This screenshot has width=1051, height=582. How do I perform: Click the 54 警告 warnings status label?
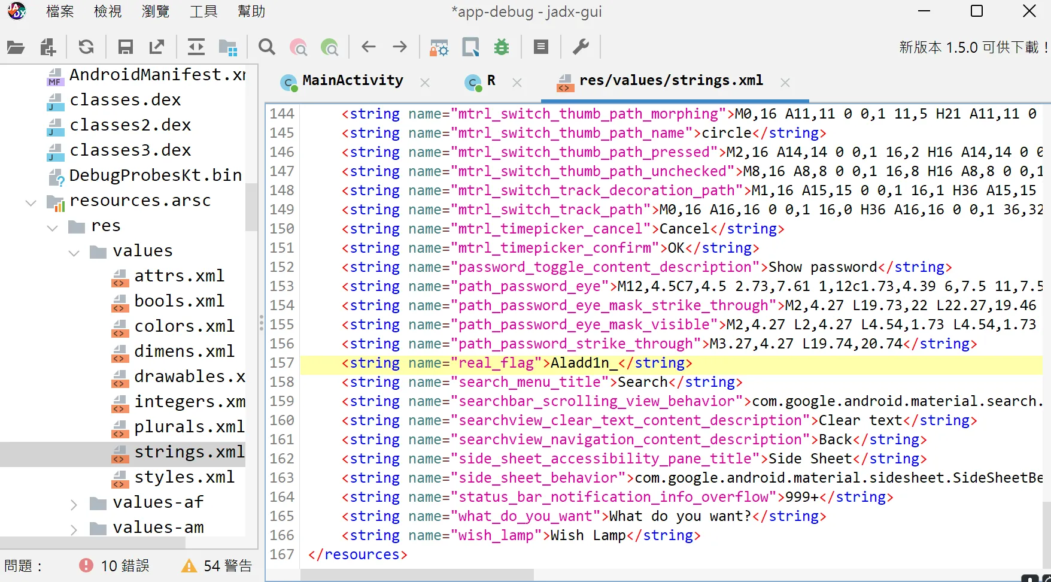(228, 566)
